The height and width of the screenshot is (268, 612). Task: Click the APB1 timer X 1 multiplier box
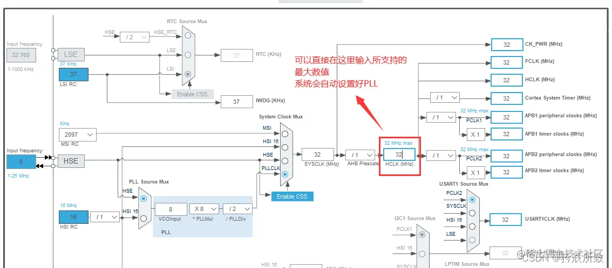point(475,134)
